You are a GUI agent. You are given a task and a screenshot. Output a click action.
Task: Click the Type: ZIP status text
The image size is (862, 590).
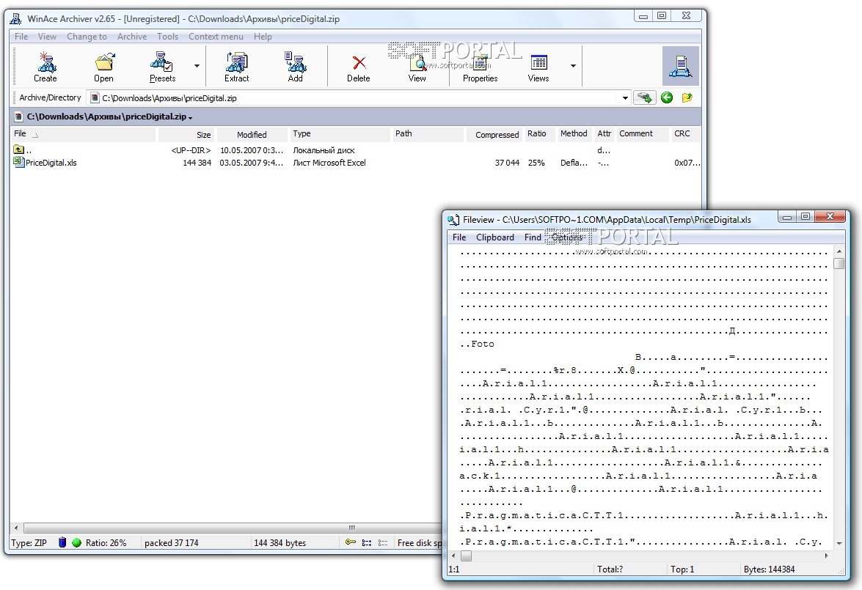[x=29, y=543]
